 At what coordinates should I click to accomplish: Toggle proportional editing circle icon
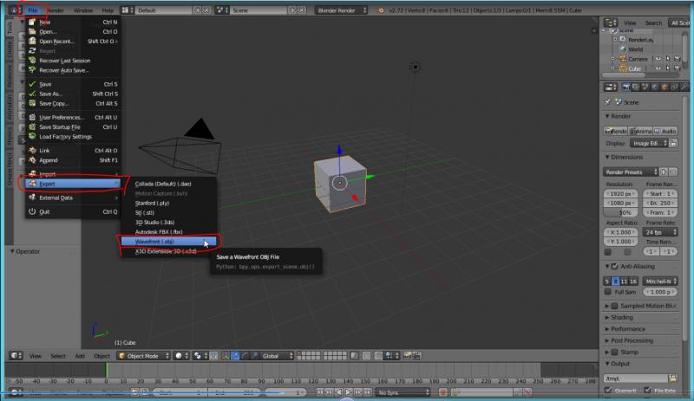[x=366, y=355]
